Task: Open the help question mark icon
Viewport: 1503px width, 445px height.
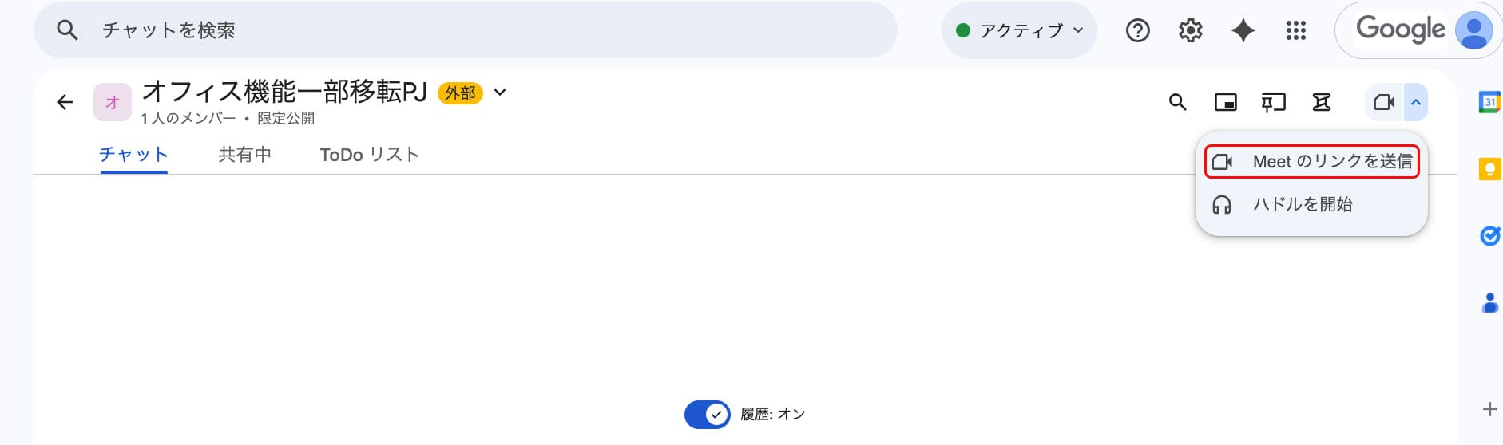Action: tap(1137, 30)
